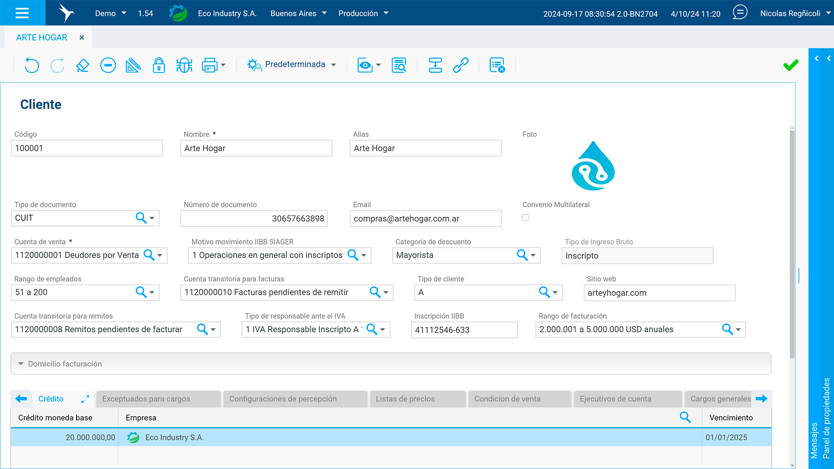The image size is (834, 469).
Task: Search Tipo de documento lookup icon
Action: click(x=141, y=218)
